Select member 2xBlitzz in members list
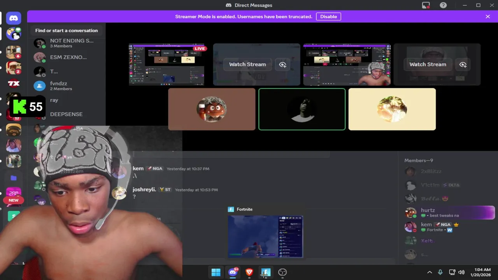Image resolution: width=498 pixels, height=280 pixels. (x=450, y=171)
